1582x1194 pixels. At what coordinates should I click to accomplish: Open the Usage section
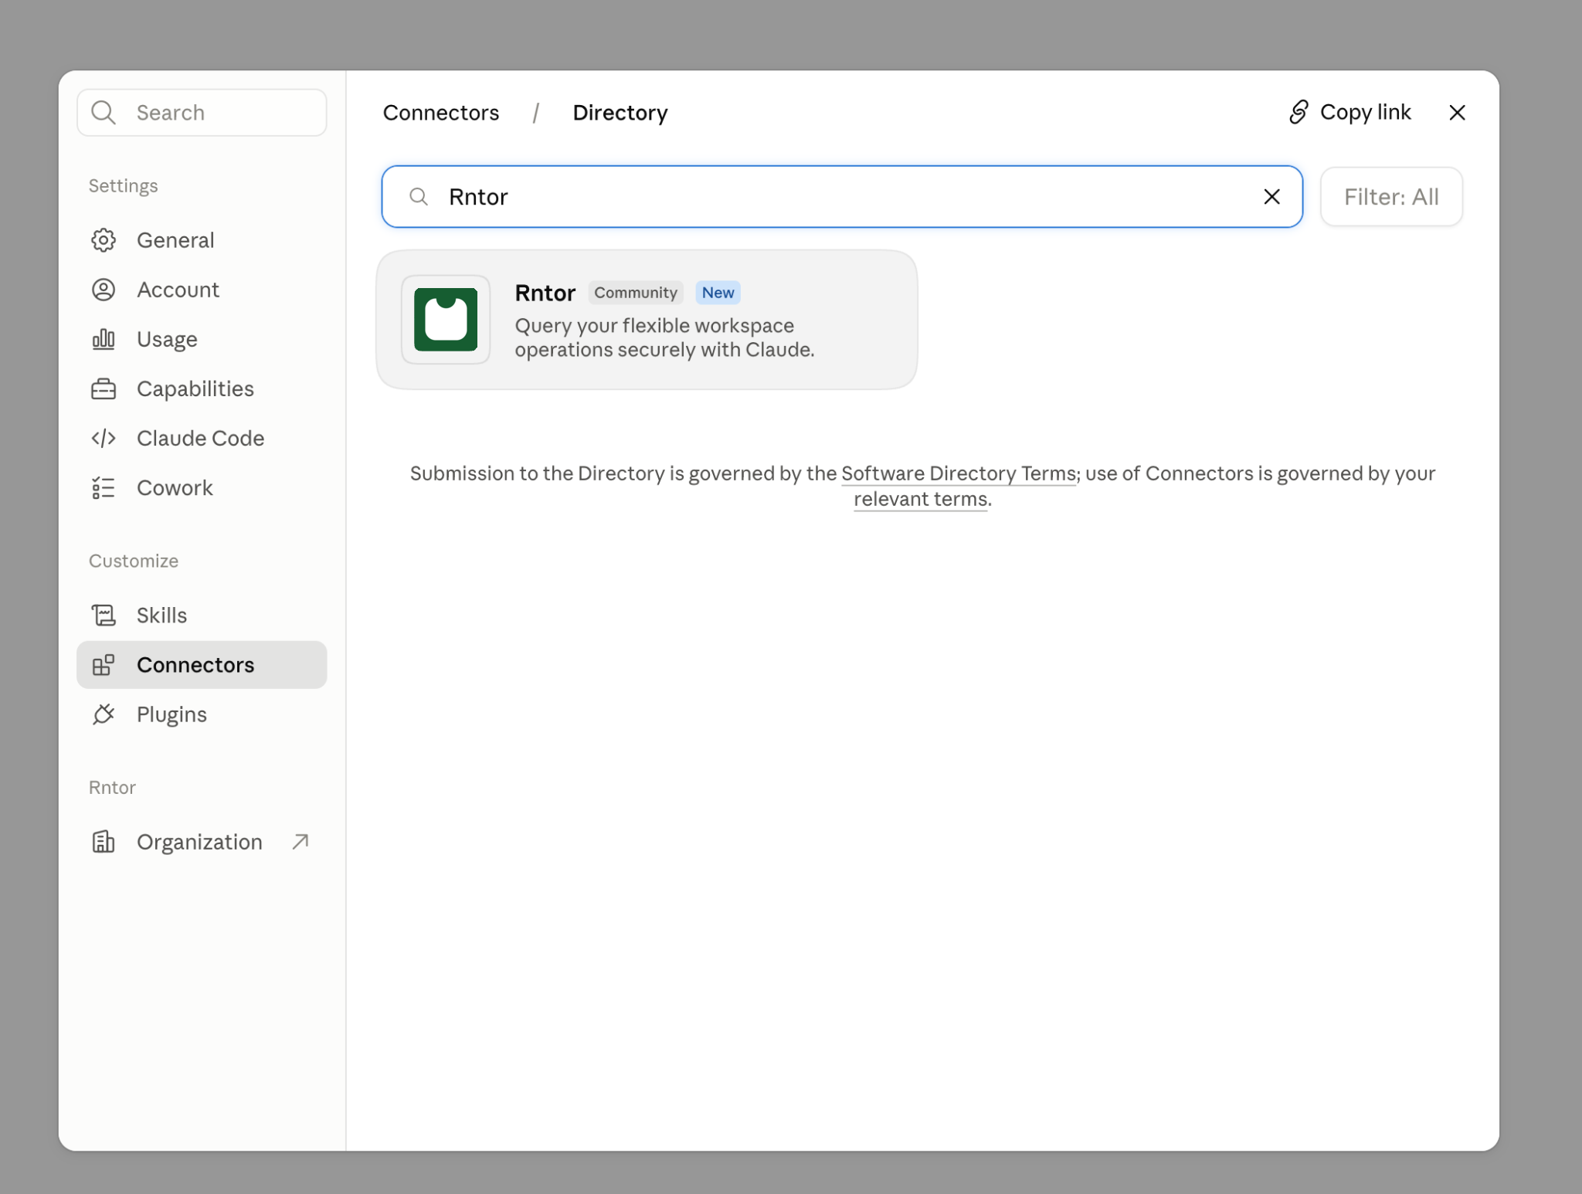(x=202, y=339)
